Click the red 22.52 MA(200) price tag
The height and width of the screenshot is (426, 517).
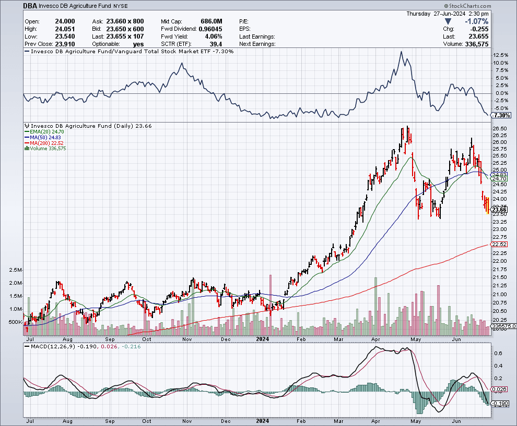[x=499, y=244]
